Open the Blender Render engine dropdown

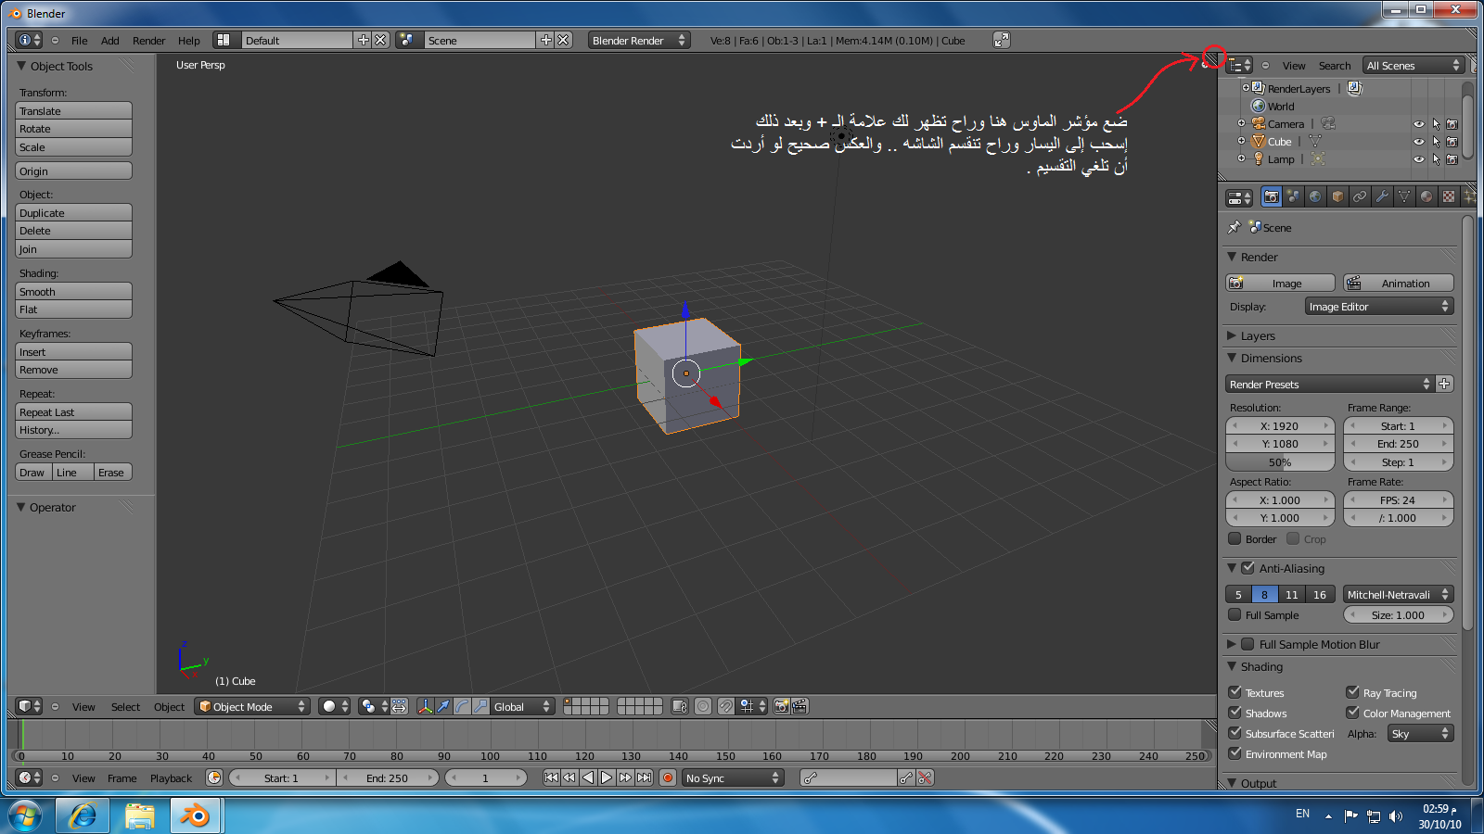[x=639, y=40]
